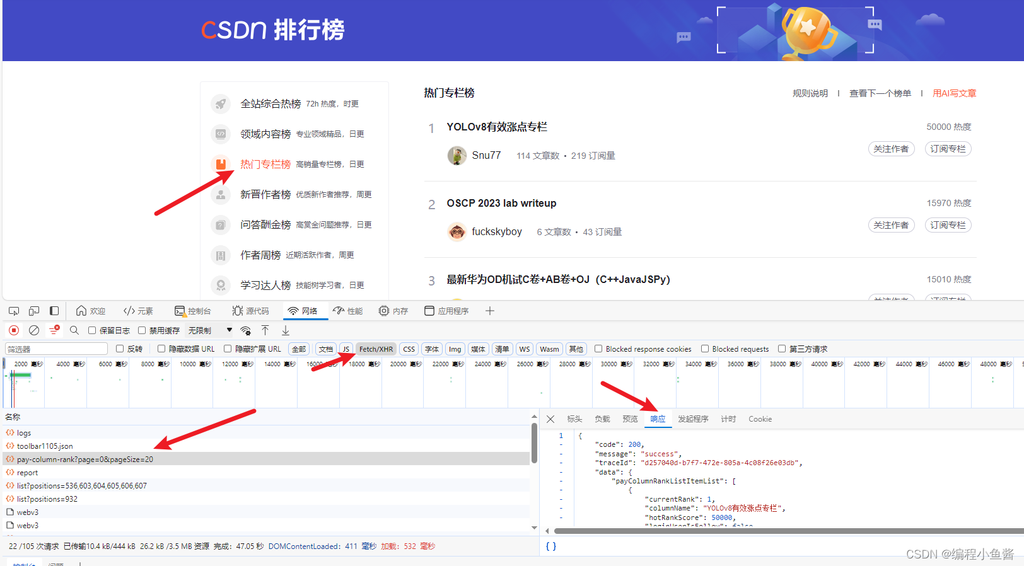
Task: Toggle the network filter bar icon
Action: (x=54, y=330)
